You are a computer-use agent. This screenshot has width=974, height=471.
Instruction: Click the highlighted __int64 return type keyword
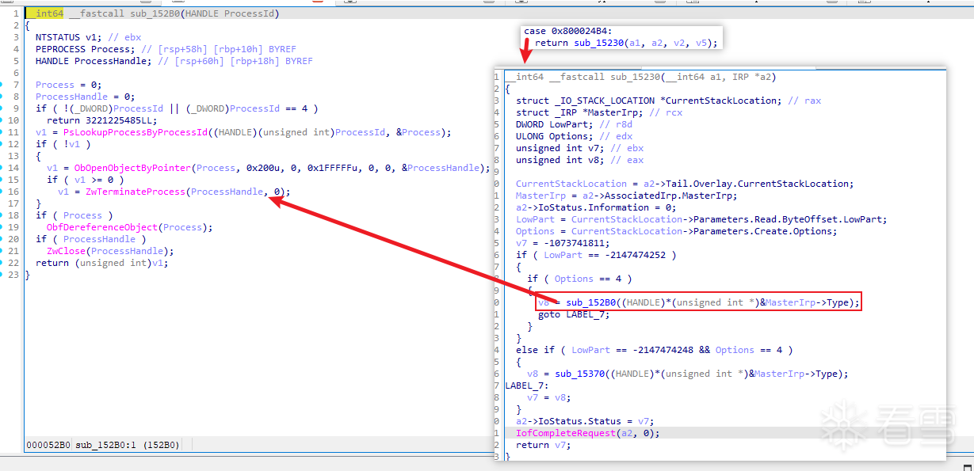pyautogui.click(x=39, y=13)
